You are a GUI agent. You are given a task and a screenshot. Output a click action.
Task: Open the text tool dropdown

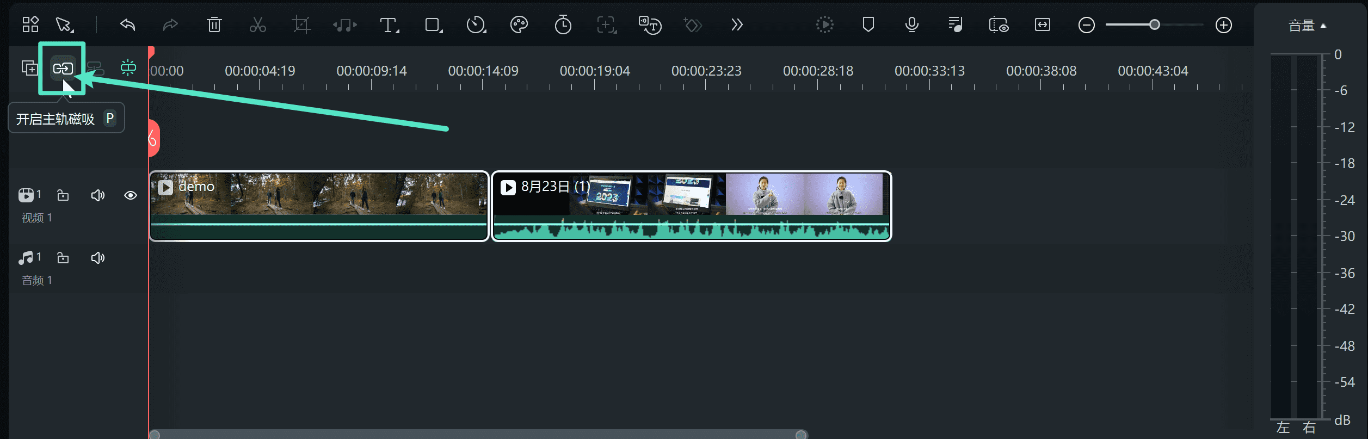pos(389,25)
